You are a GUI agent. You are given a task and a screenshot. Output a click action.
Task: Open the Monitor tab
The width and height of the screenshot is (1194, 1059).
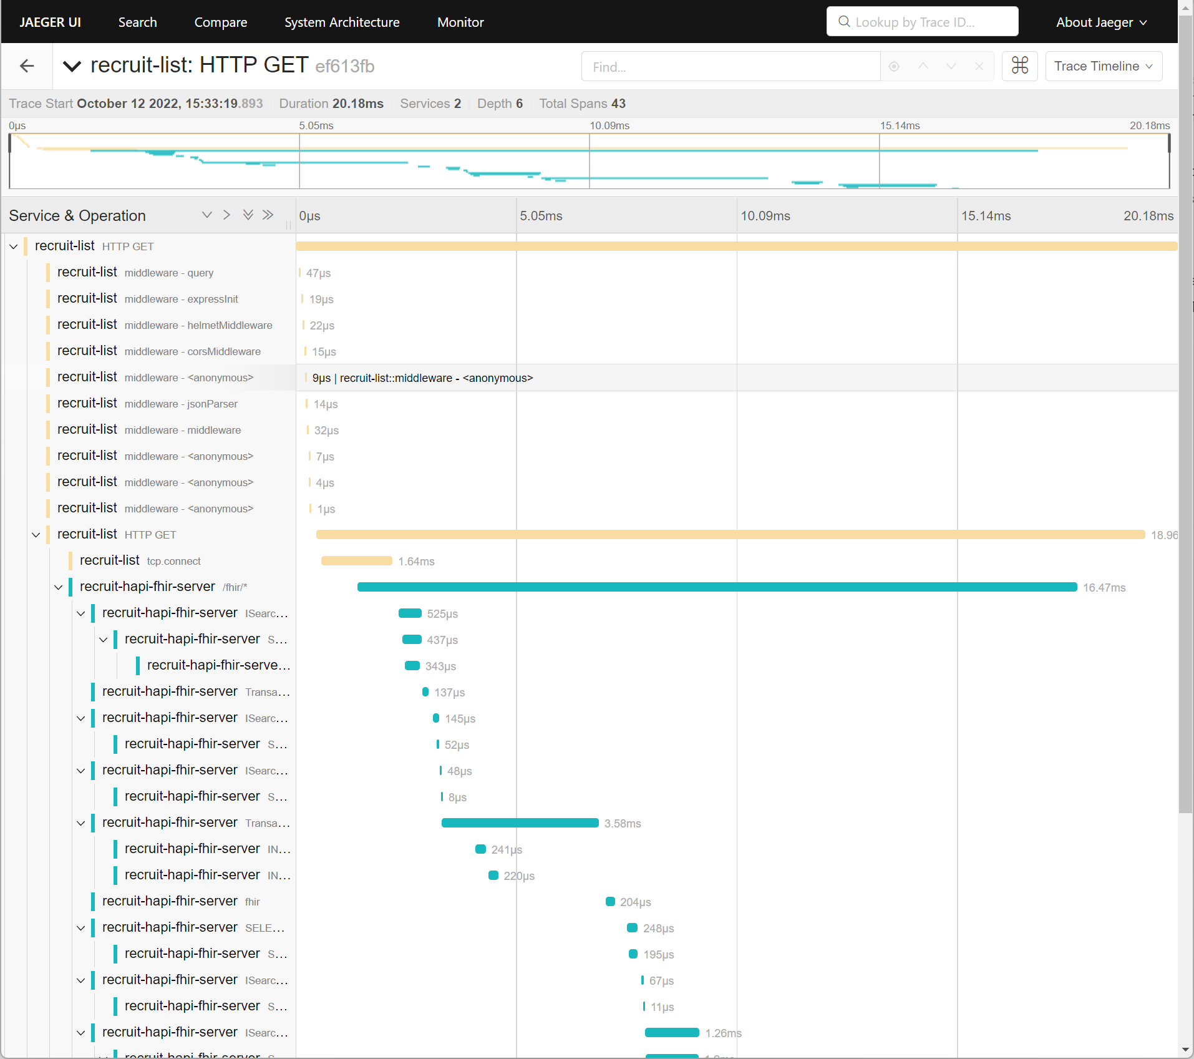(x=460, y=22)
